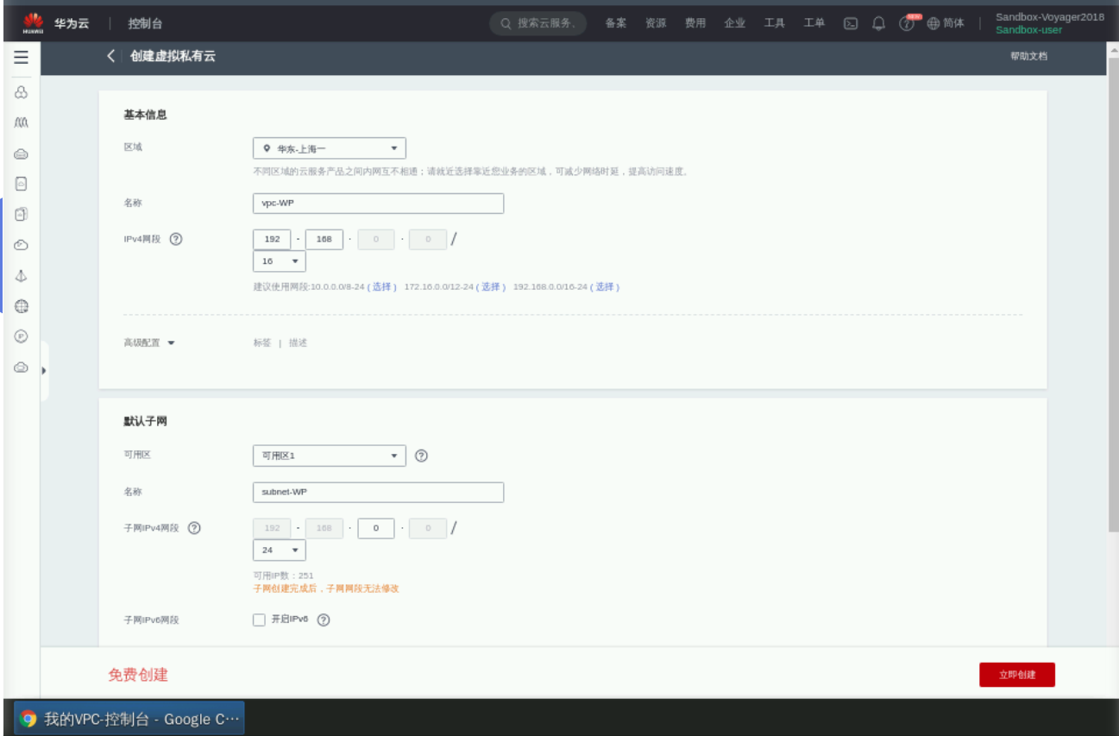This screenshot has height=736, width=1119.
Task: Click the 免费创建 text
Action: 138,675
